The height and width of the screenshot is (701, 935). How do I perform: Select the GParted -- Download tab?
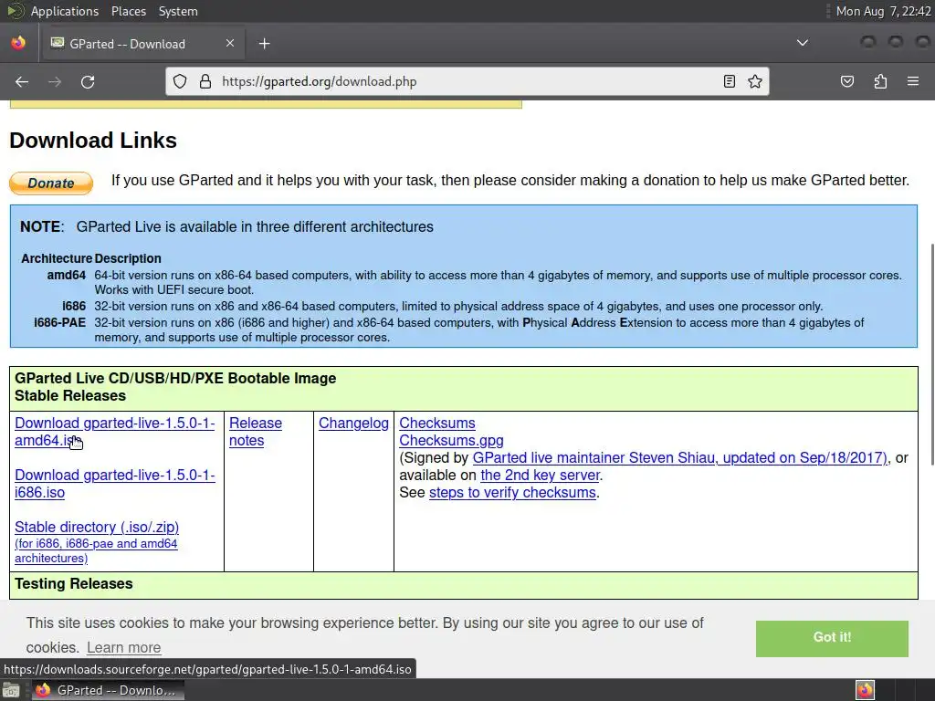point(142,44)
